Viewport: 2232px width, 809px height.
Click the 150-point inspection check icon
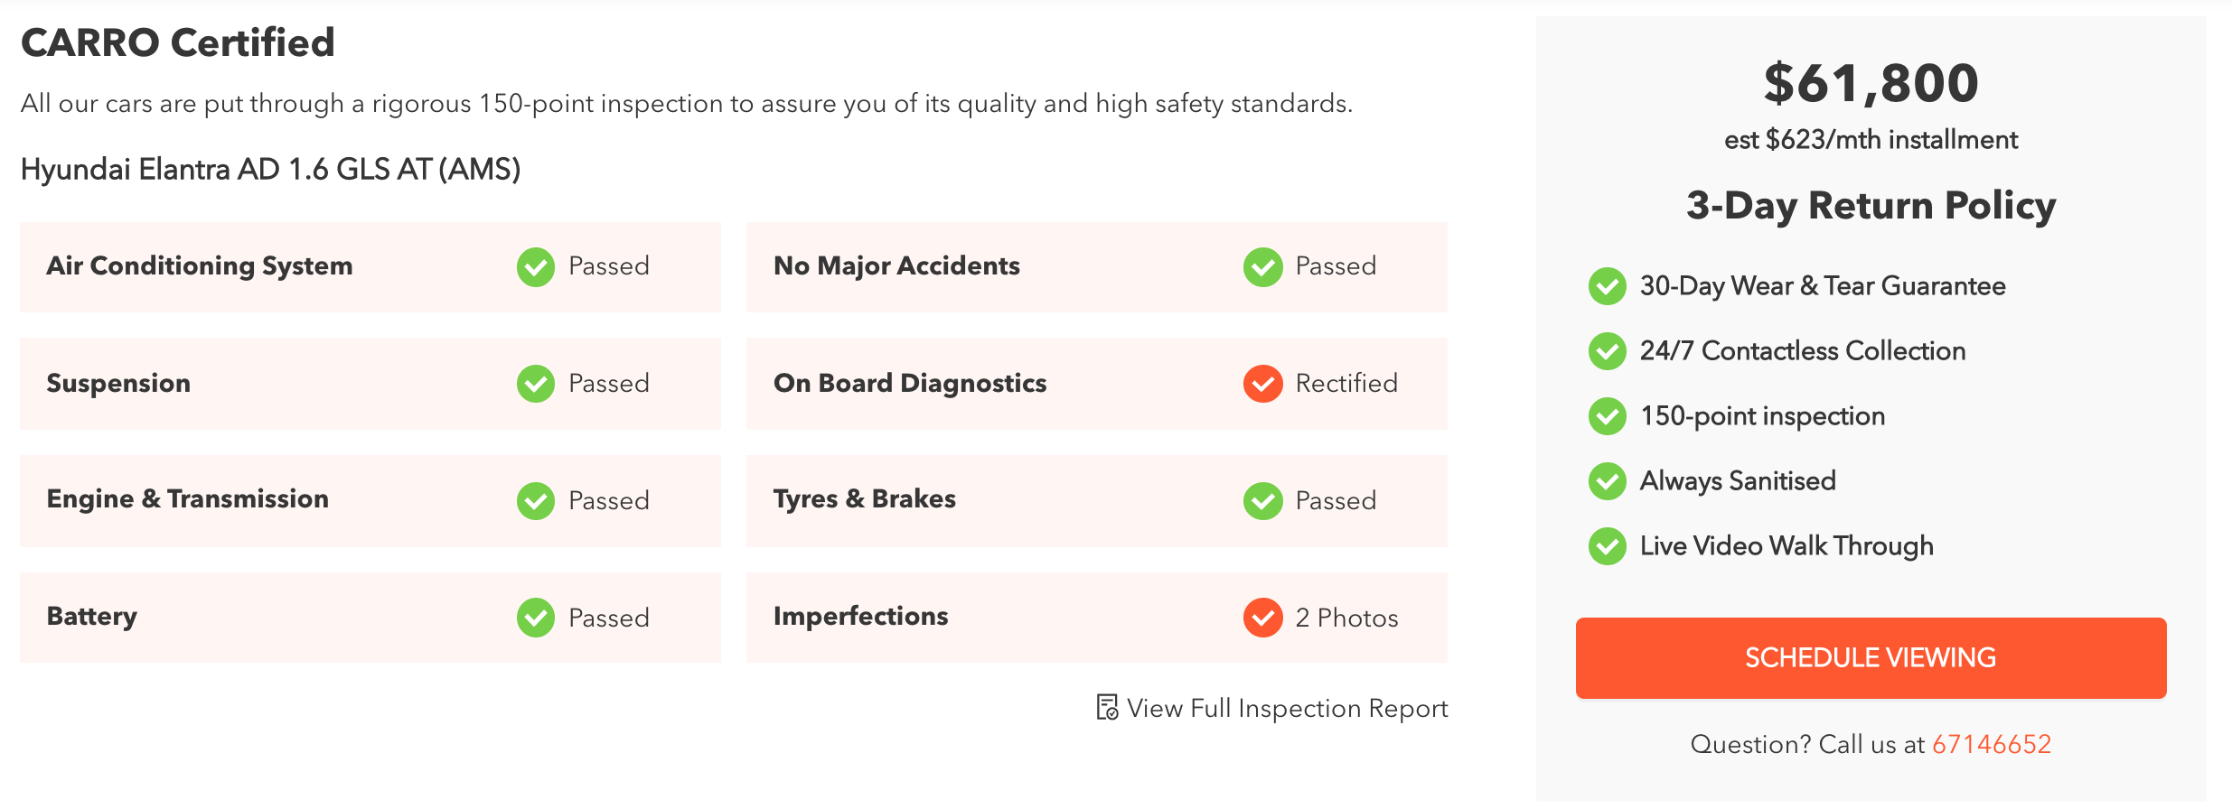coord(1608,416)
